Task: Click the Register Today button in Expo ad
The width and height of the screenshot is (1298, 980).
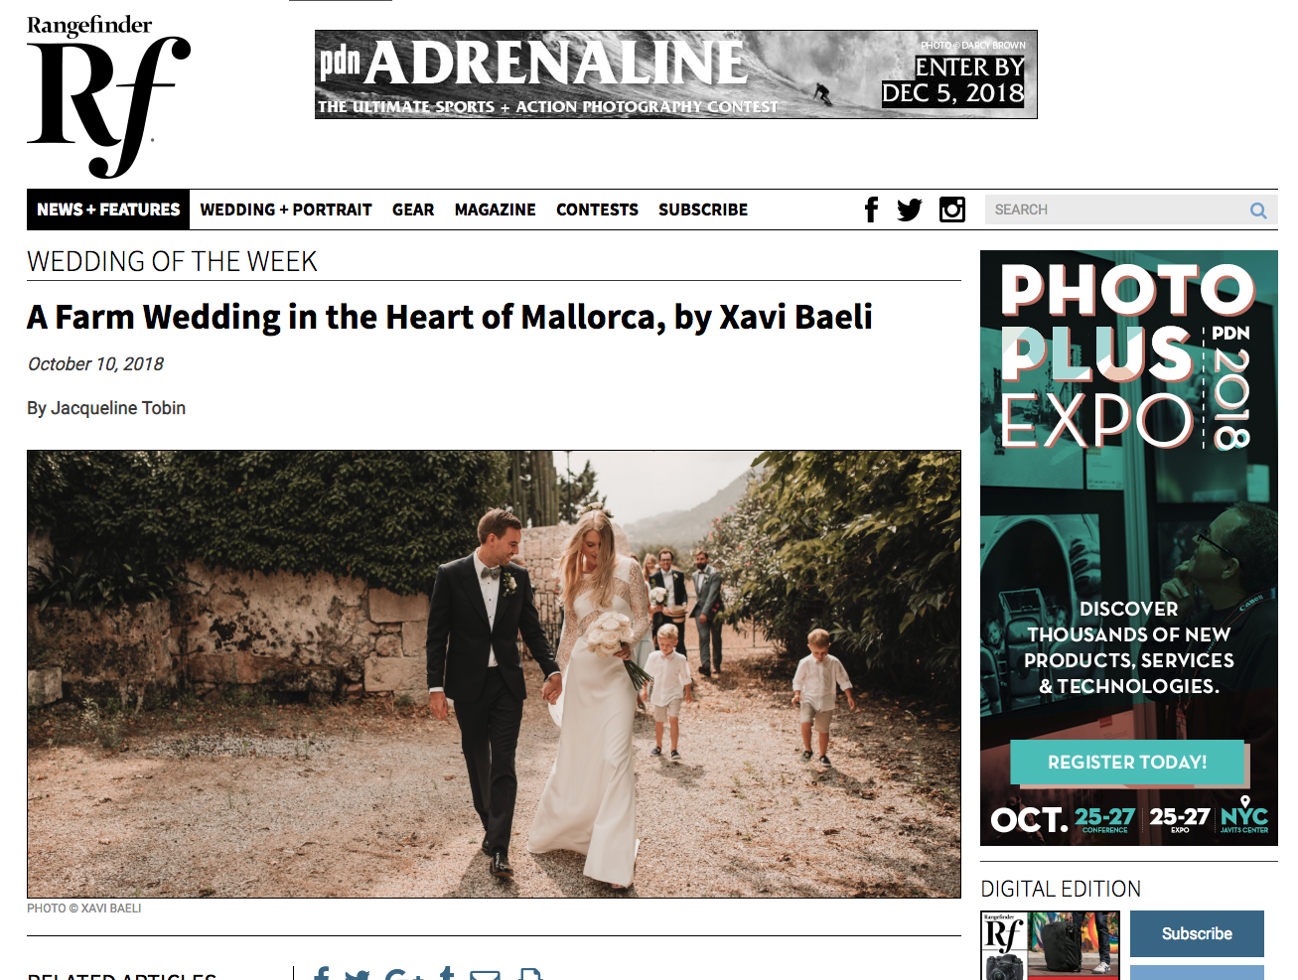Action: coord(1127,762)
